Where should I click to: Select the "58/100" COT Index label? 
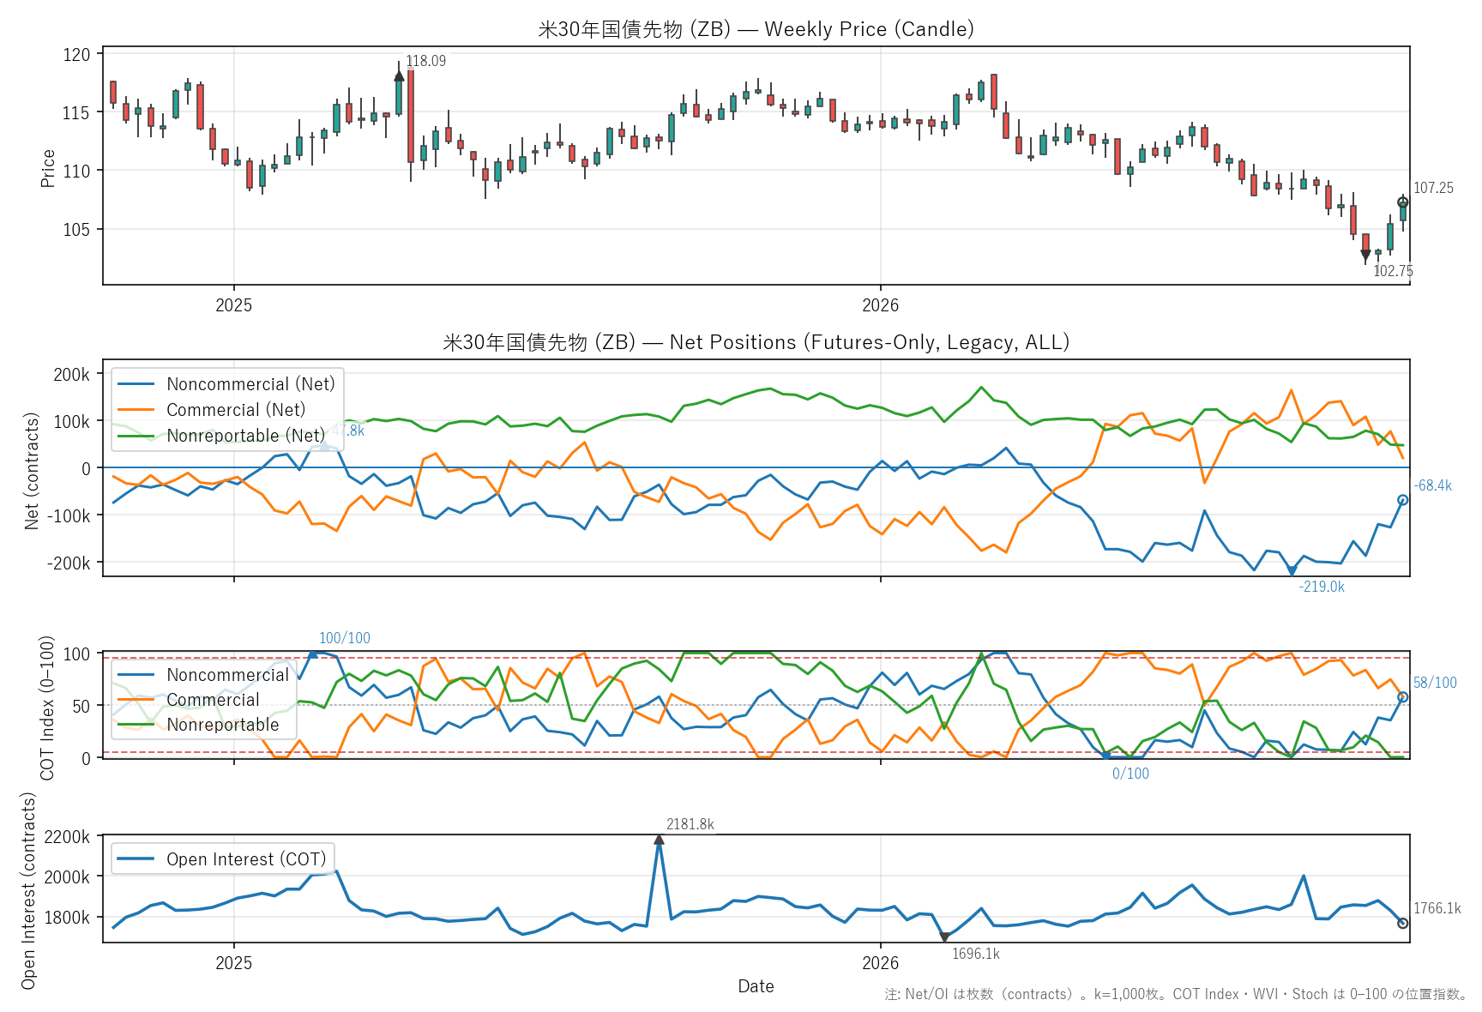pos(1436,683)
